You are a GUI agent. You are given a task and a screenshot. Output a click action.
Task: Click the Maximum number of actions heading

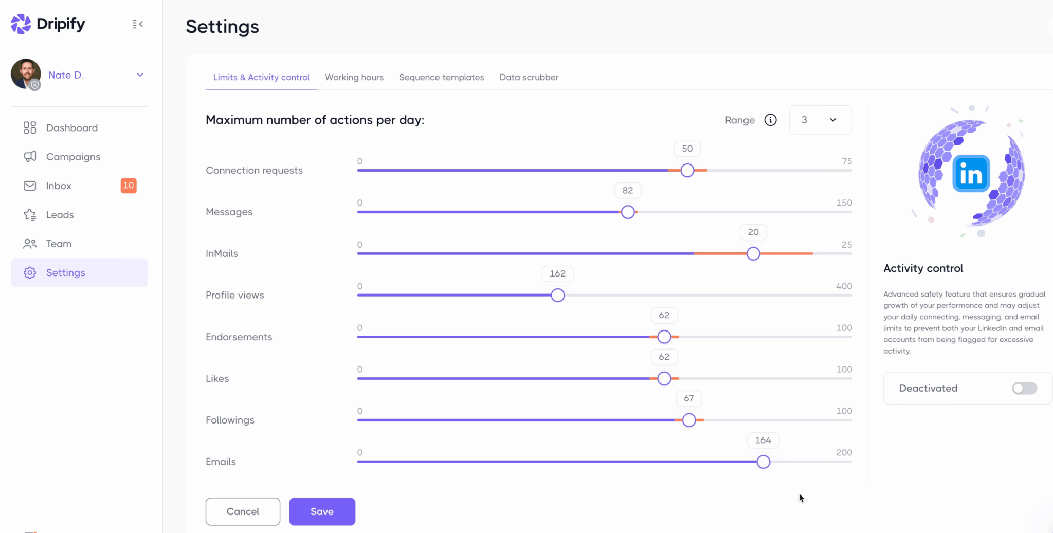(x=315, y=120)
